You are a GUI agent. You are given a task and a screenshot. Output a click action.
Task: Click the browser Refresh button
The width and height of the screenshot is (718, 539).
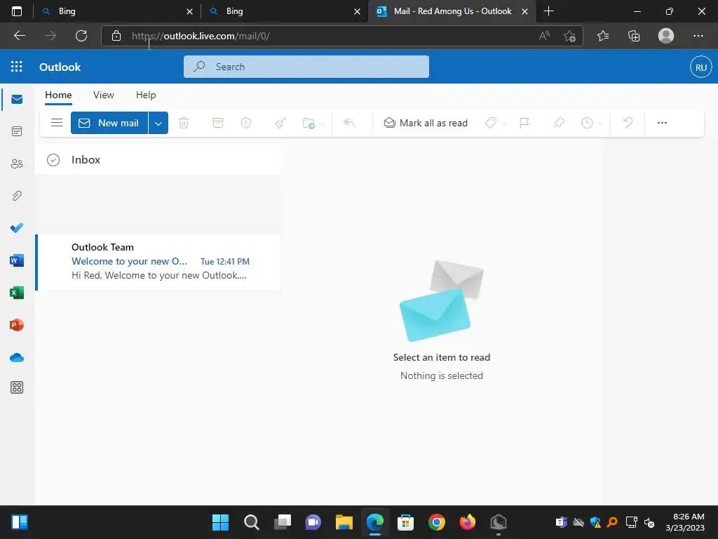click(81, 36)
